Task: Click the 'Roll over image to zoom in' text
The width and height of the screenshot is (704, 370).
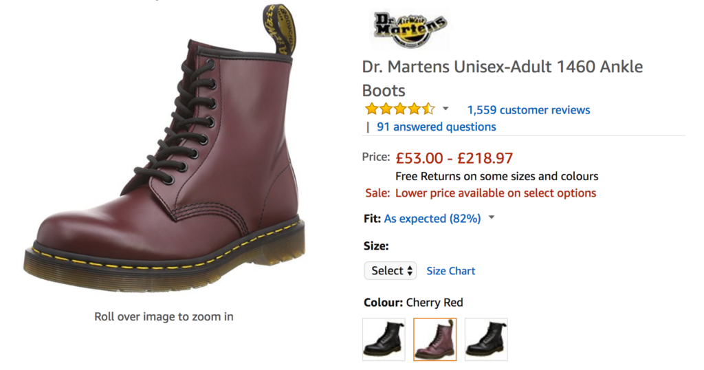Action: [x=164, y=316]
